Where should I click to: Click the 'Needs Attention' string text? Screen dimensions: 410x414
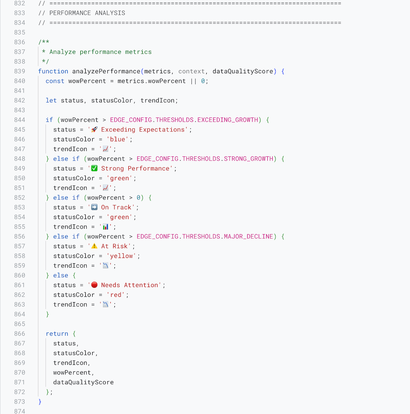coord(130,285)
